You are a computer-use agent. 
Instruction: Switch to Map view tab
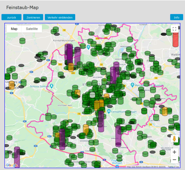pos(14,29)
